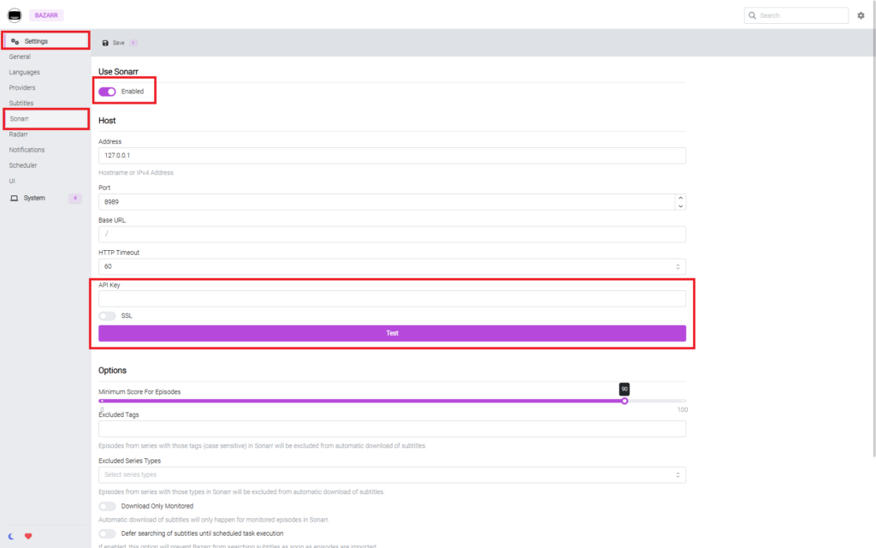Click the 'Use Sonarr' heading
This screenshot has height=548, width=876.
(118, 72)
